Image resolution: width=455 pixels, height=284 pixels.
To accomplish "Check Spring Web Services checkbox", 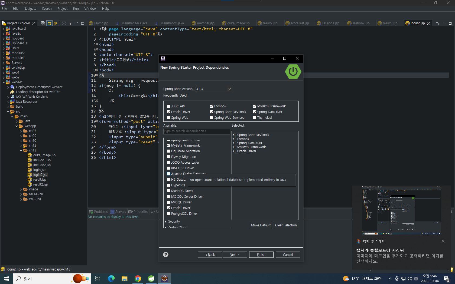I will 212,118.
